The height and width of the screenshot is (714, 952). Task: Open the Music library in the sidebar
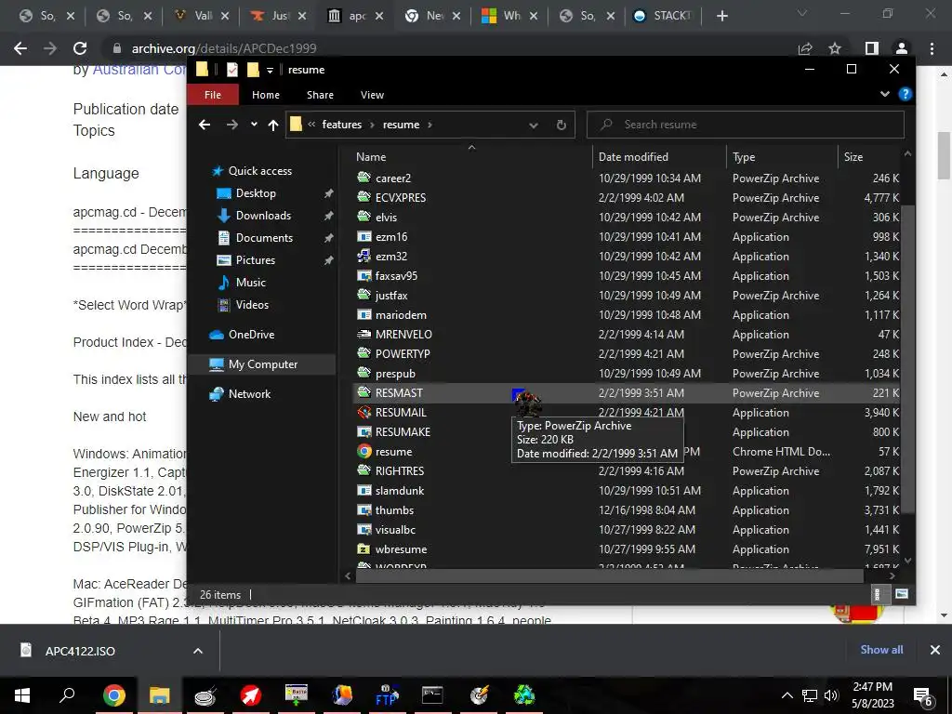coord(250,283)
